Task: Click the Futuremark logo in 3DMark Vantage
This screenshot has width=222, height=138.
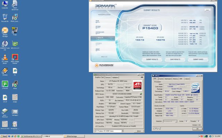Action: (104, 66)
